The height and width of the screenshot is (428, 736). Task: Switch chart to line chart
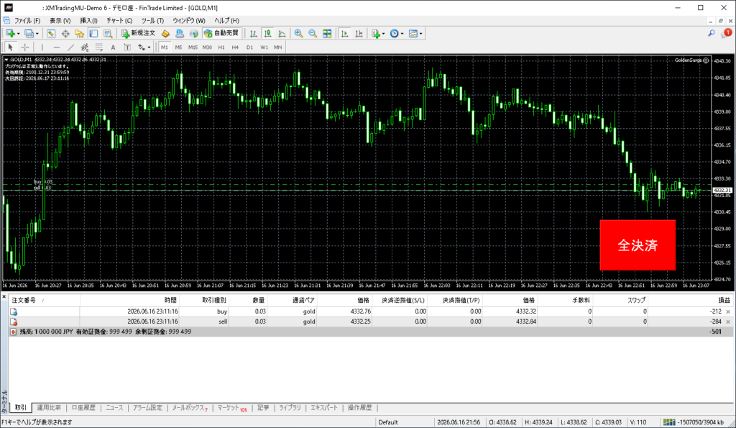point(282,33)
